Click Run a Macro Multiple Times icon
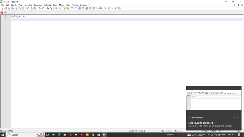Screen dimensions: 244x137 [116, 8]
